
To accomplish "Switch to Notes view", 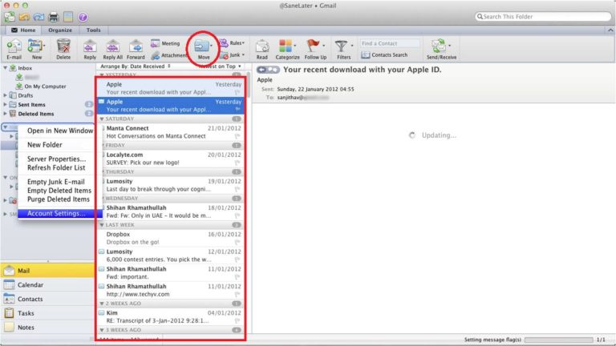I will pyautogui.click(x=47, y=327).
